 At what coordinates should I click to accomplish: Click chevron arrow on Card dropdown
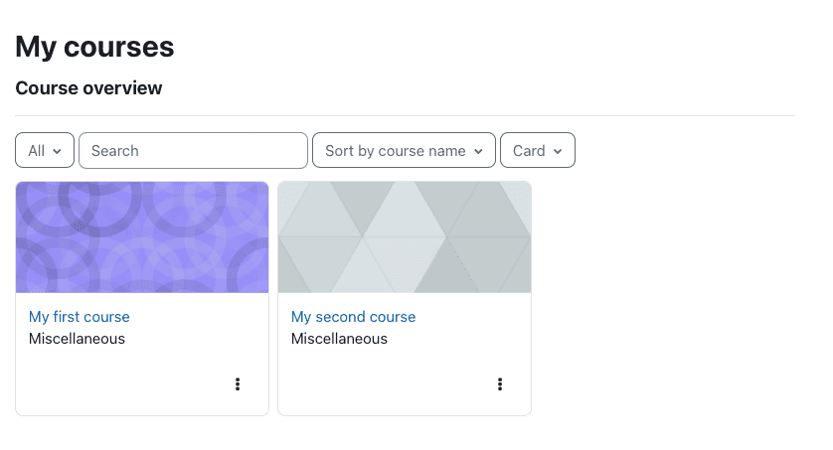coord(558,152)
